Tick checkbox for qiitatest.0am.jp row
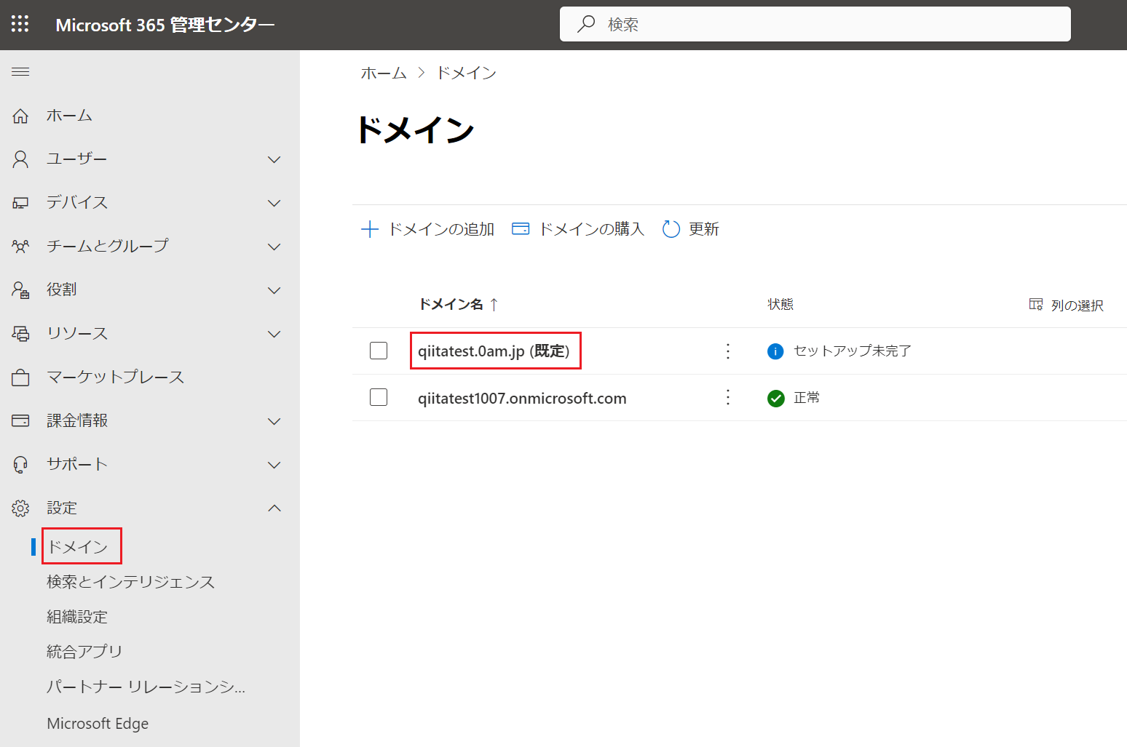This screenshot has height=747, width=1127. (x=379, y=351)
